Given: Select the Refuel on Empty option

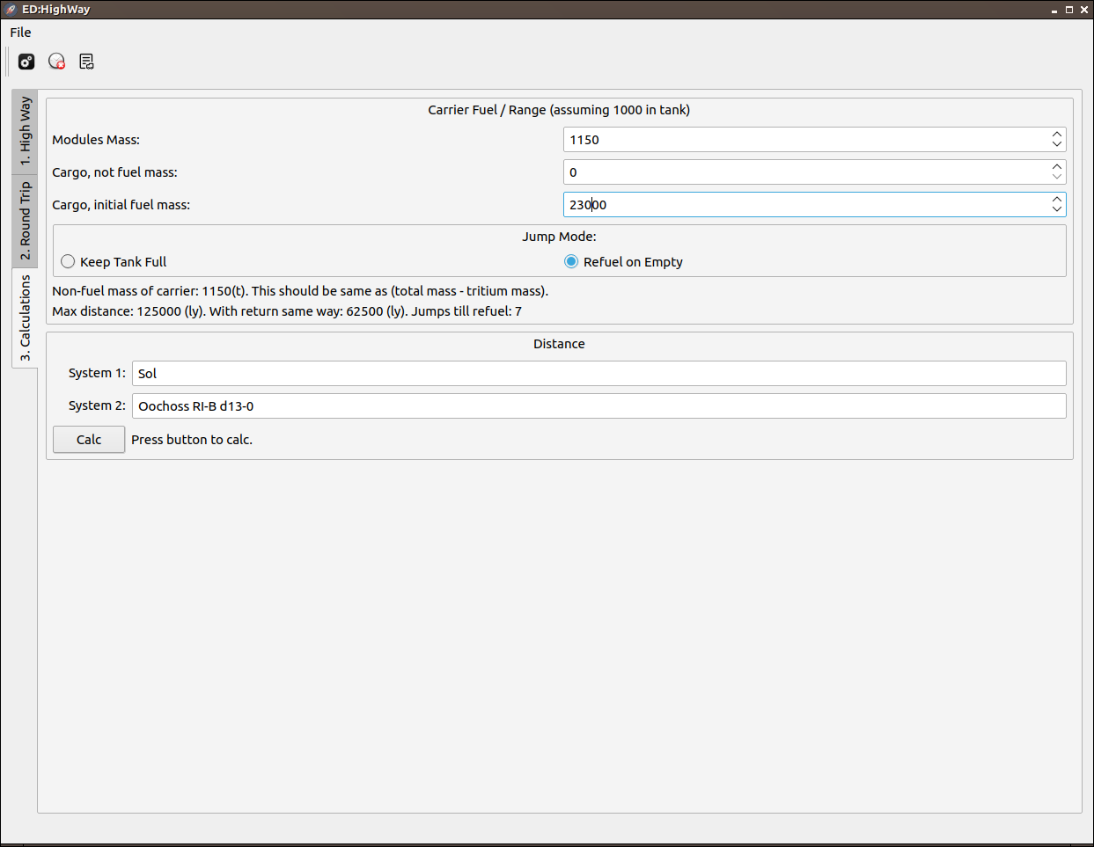Looking at the screenshot, I should click(x=571, y=262).
